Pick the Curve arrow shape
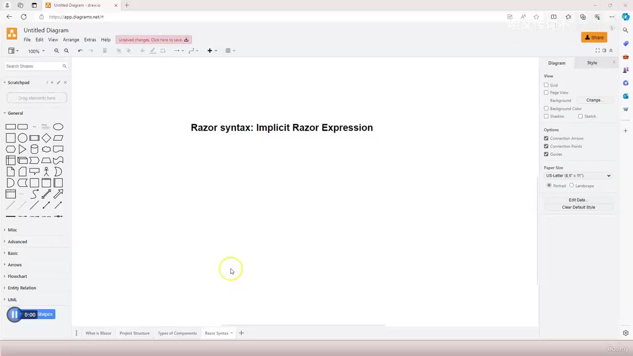633x356 pixels. pyautogui.click(x=35, y=194)
